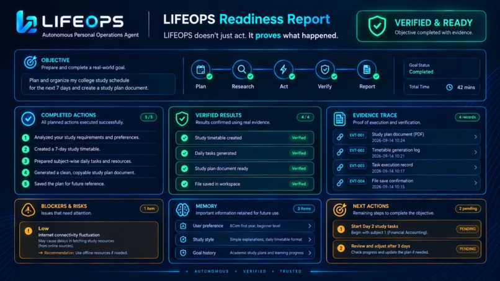Toggle check for Study timetable created
This screenshot has height=281, width=500.
[x=184, y=138]
